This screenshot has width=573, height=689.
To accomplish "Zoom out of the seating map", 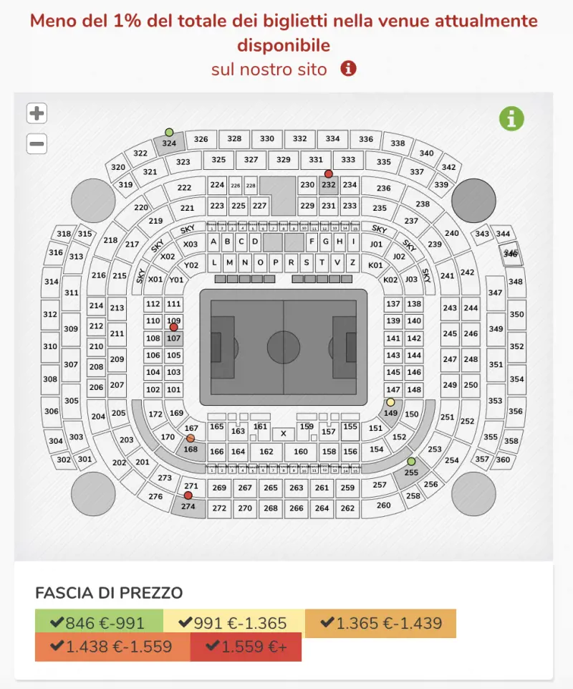I will [37, 143].
